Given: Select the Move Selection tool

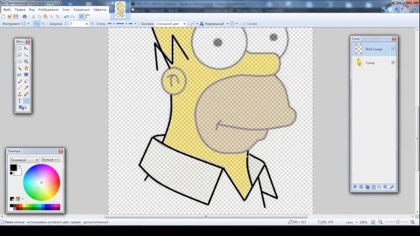Looking at the screenshot, I should pos(26,55).
